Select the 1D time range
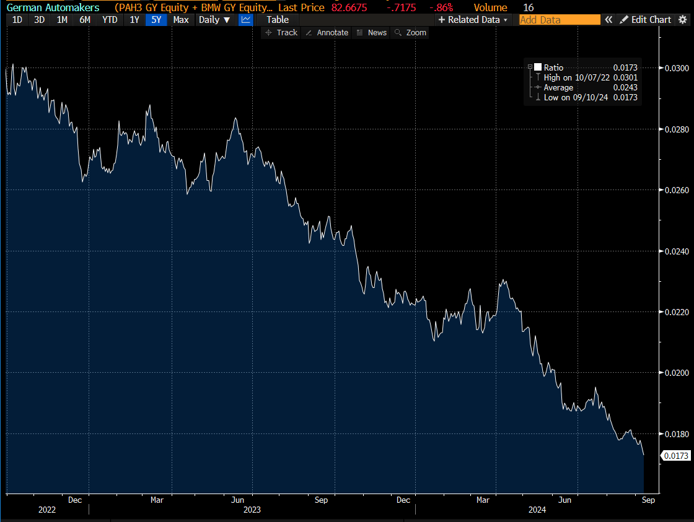This screenshot has width=694, height=522. [x=17, y=20]
